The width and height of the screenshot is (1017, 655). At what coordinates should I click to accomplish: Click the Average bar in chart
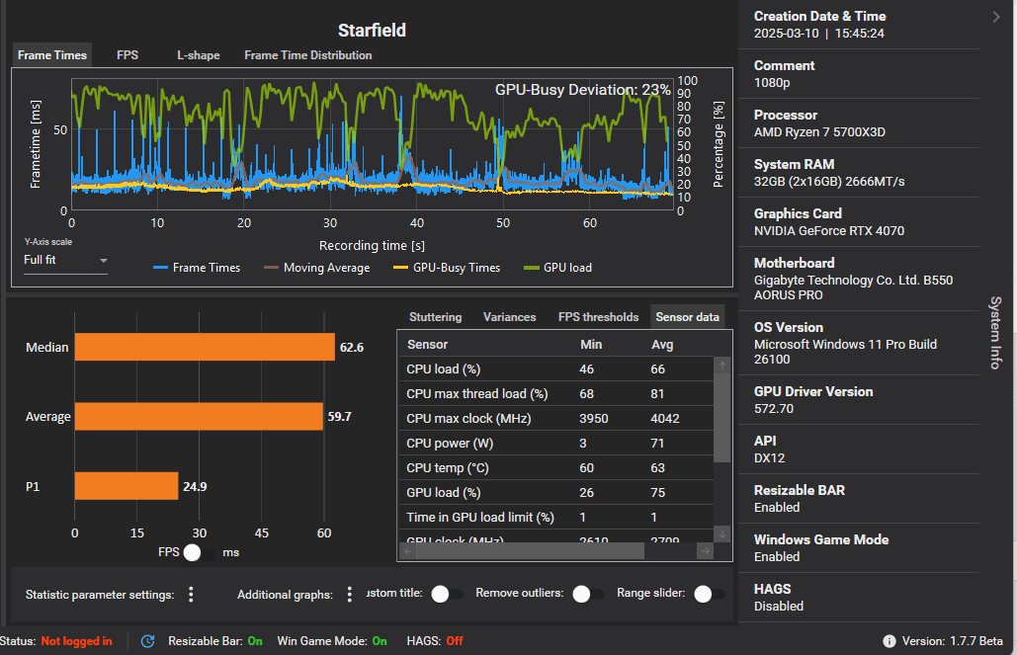pyautogui.click(x=199, y=416)
